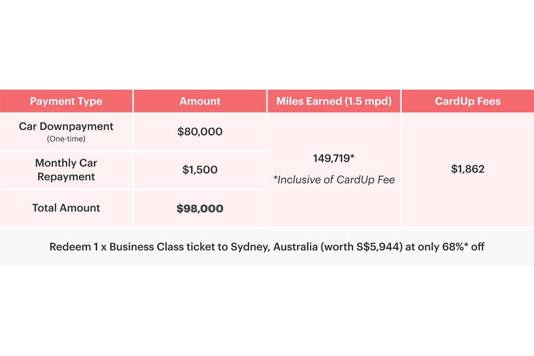Click the *Inclusive of CardUp Fee note
Screen dimensions: 534x356
click(x=334, y=180)
